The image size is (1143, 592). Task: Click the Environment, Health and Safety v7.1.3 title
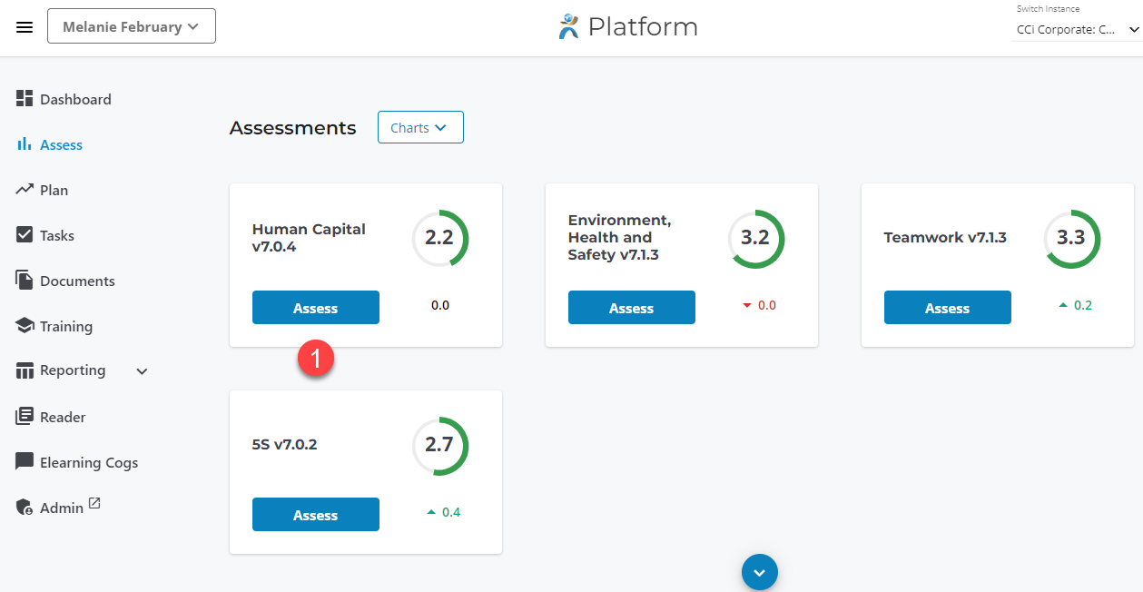click(620, 237)
